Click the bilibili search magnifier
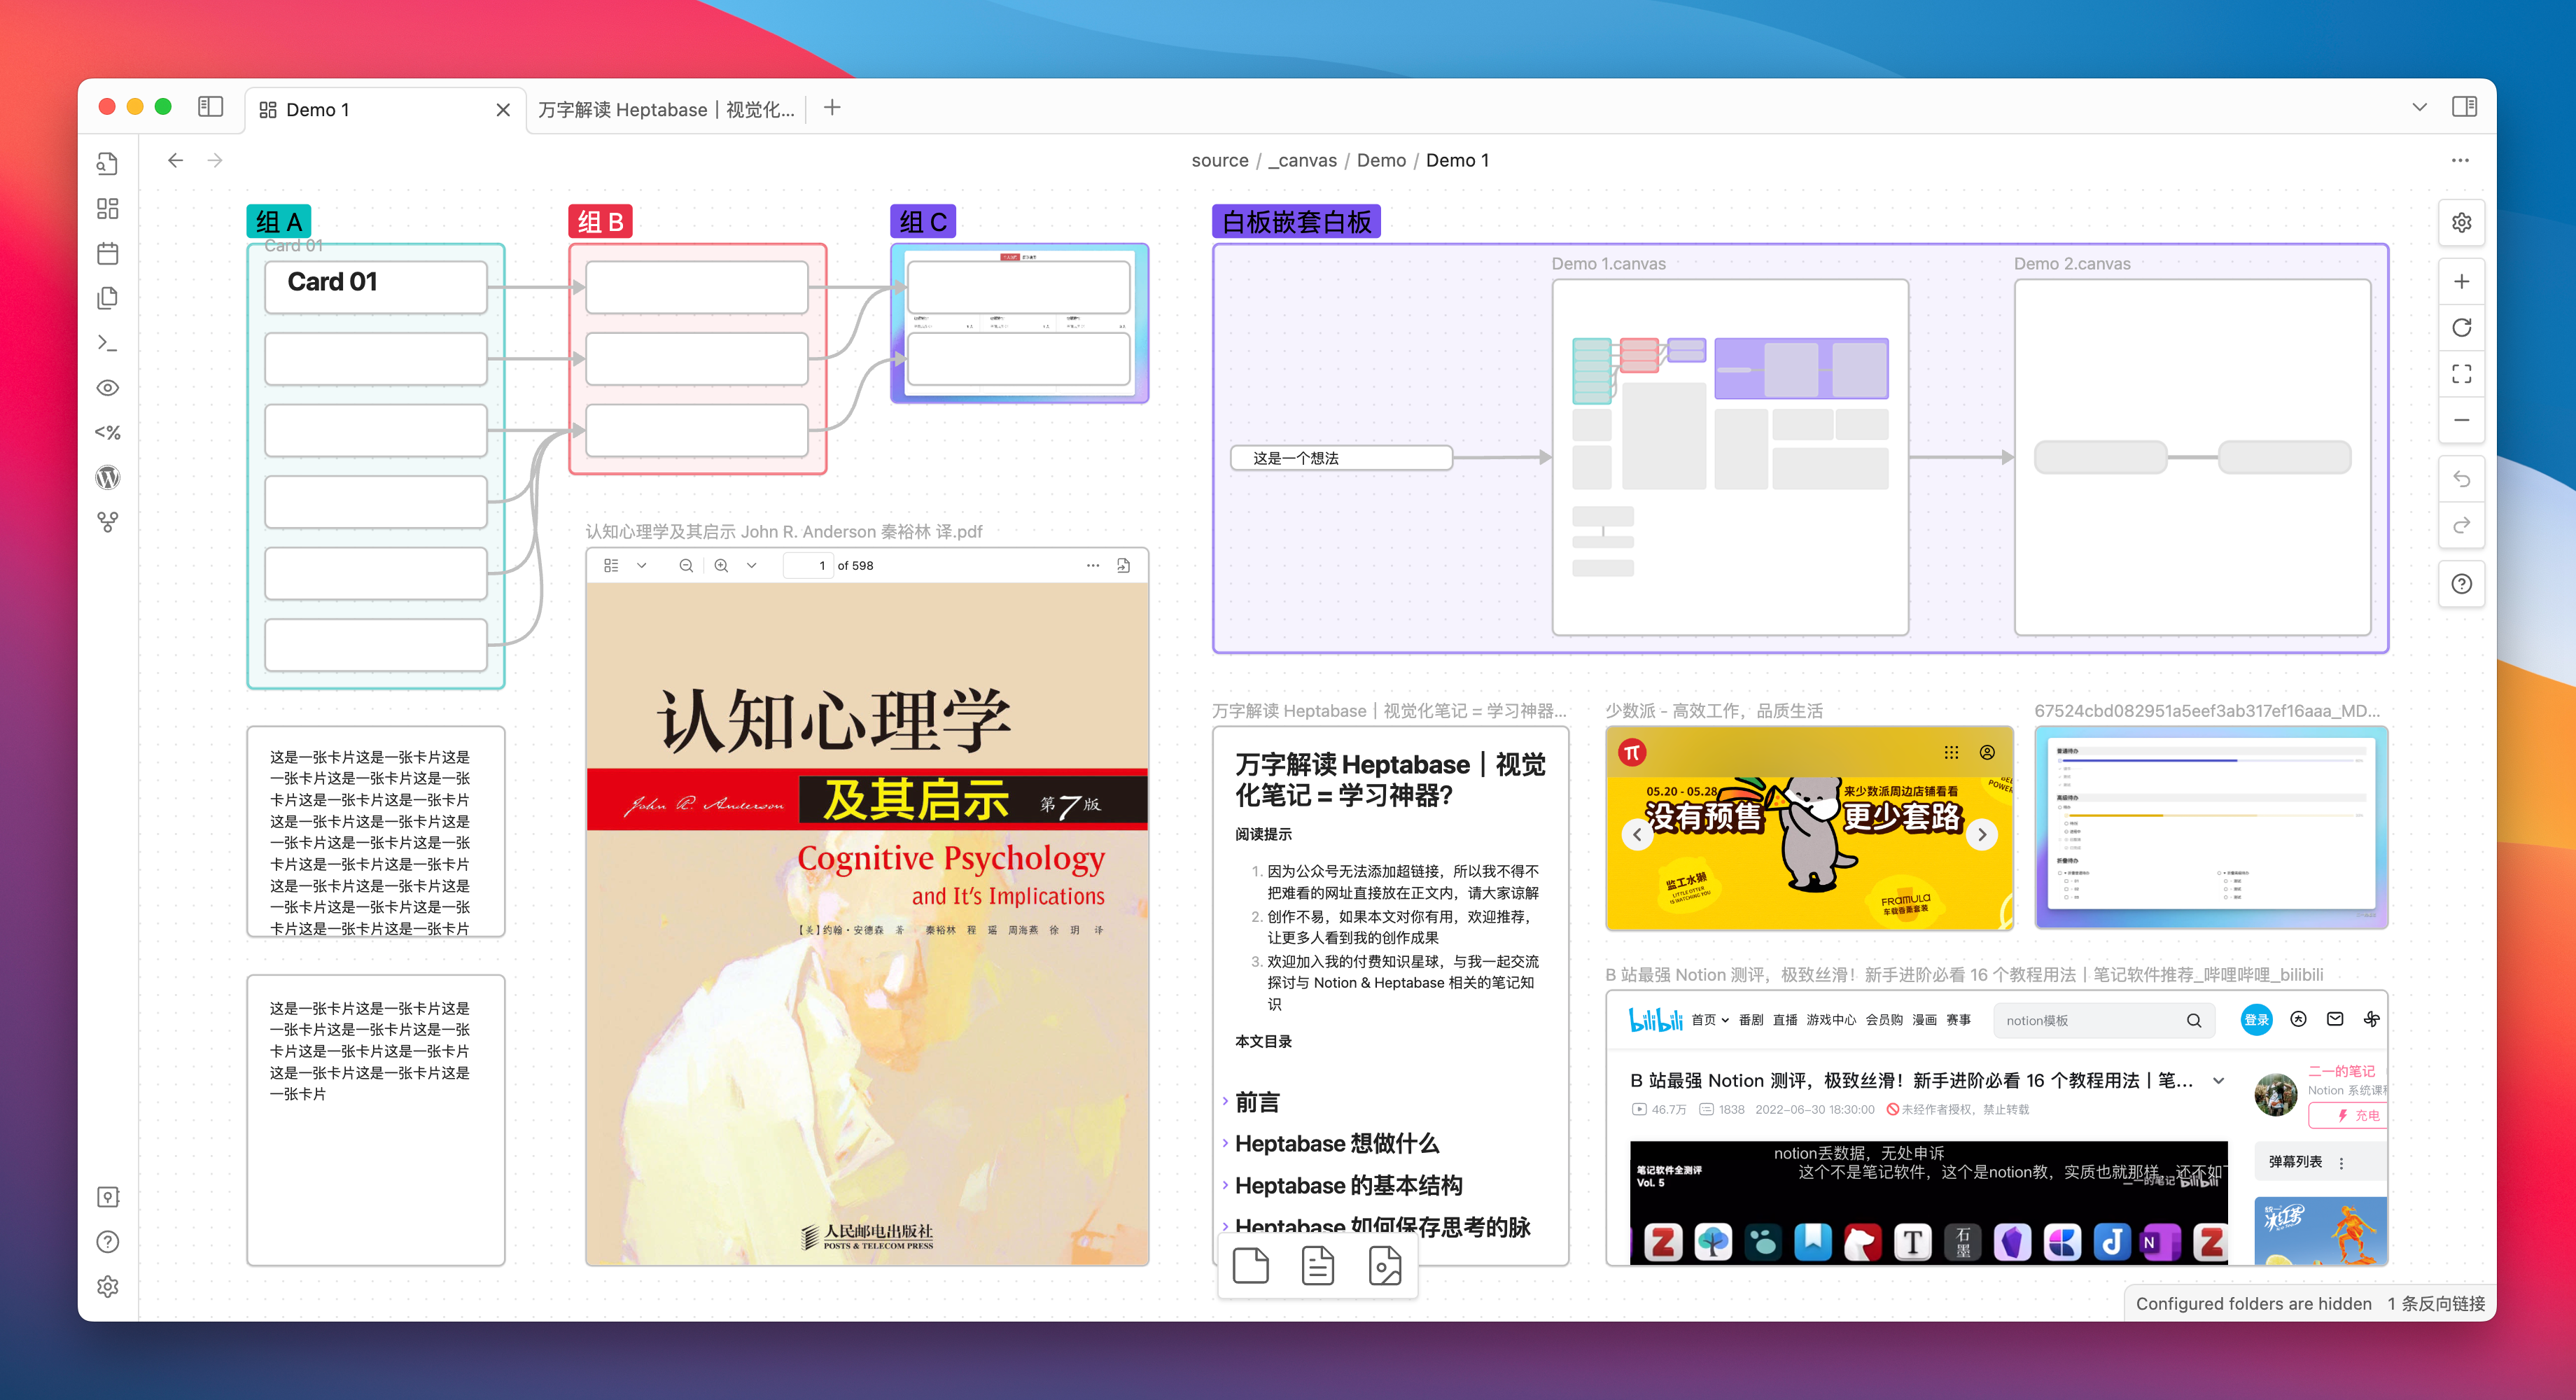 click(2194, 1020)
